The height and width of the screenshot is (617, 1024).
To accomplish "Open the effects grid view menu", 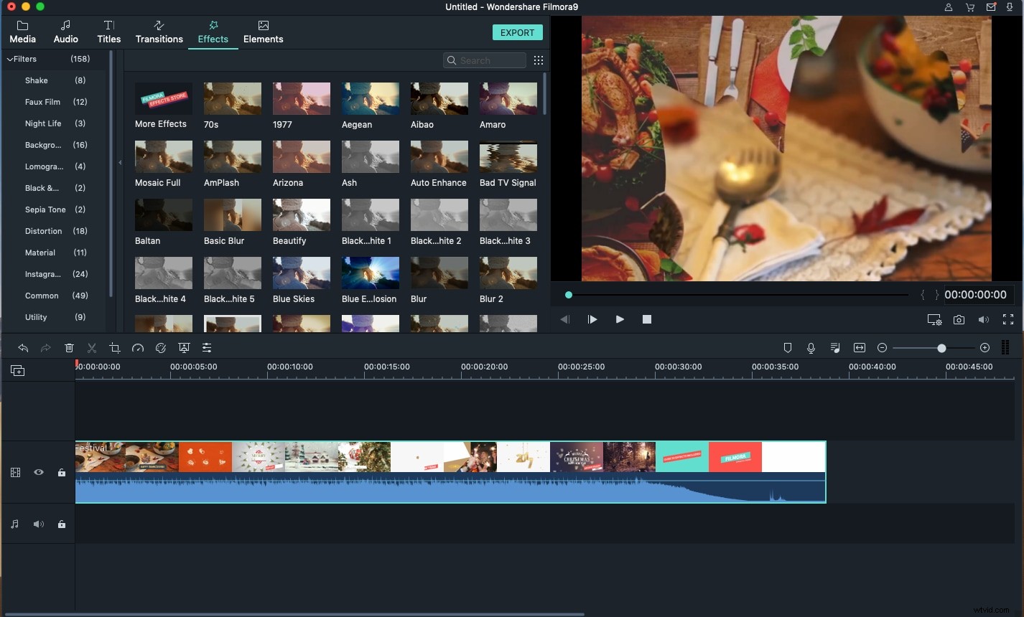I will pyautogui.click(x=539, y=60).
